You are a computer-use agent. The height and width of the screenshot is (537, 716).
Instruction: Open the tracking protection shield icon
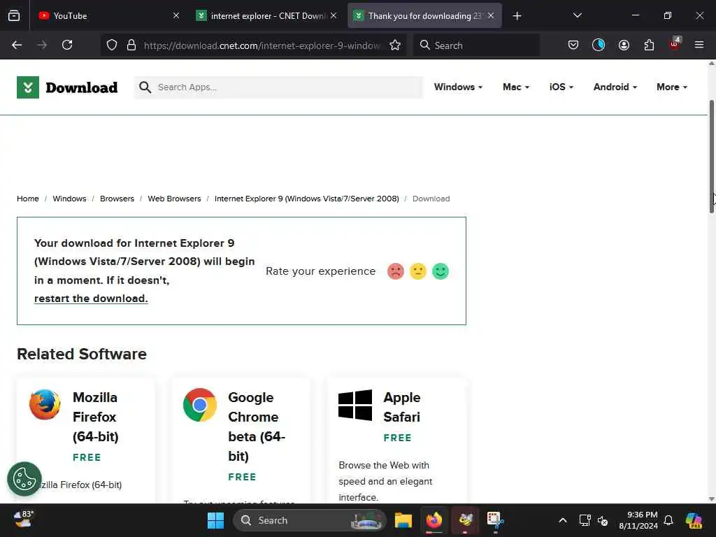coord(112,45)
